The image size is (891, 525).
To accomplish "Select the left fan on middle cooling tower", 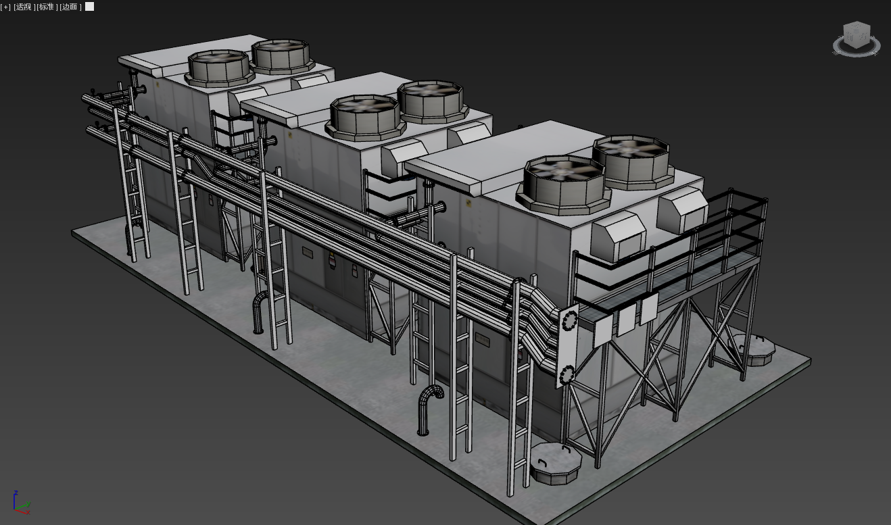I will tap(364, 115).
